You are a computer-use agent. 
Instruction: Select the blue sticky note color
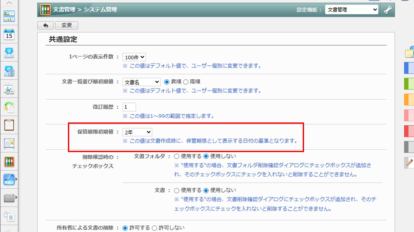coord(409,68)
